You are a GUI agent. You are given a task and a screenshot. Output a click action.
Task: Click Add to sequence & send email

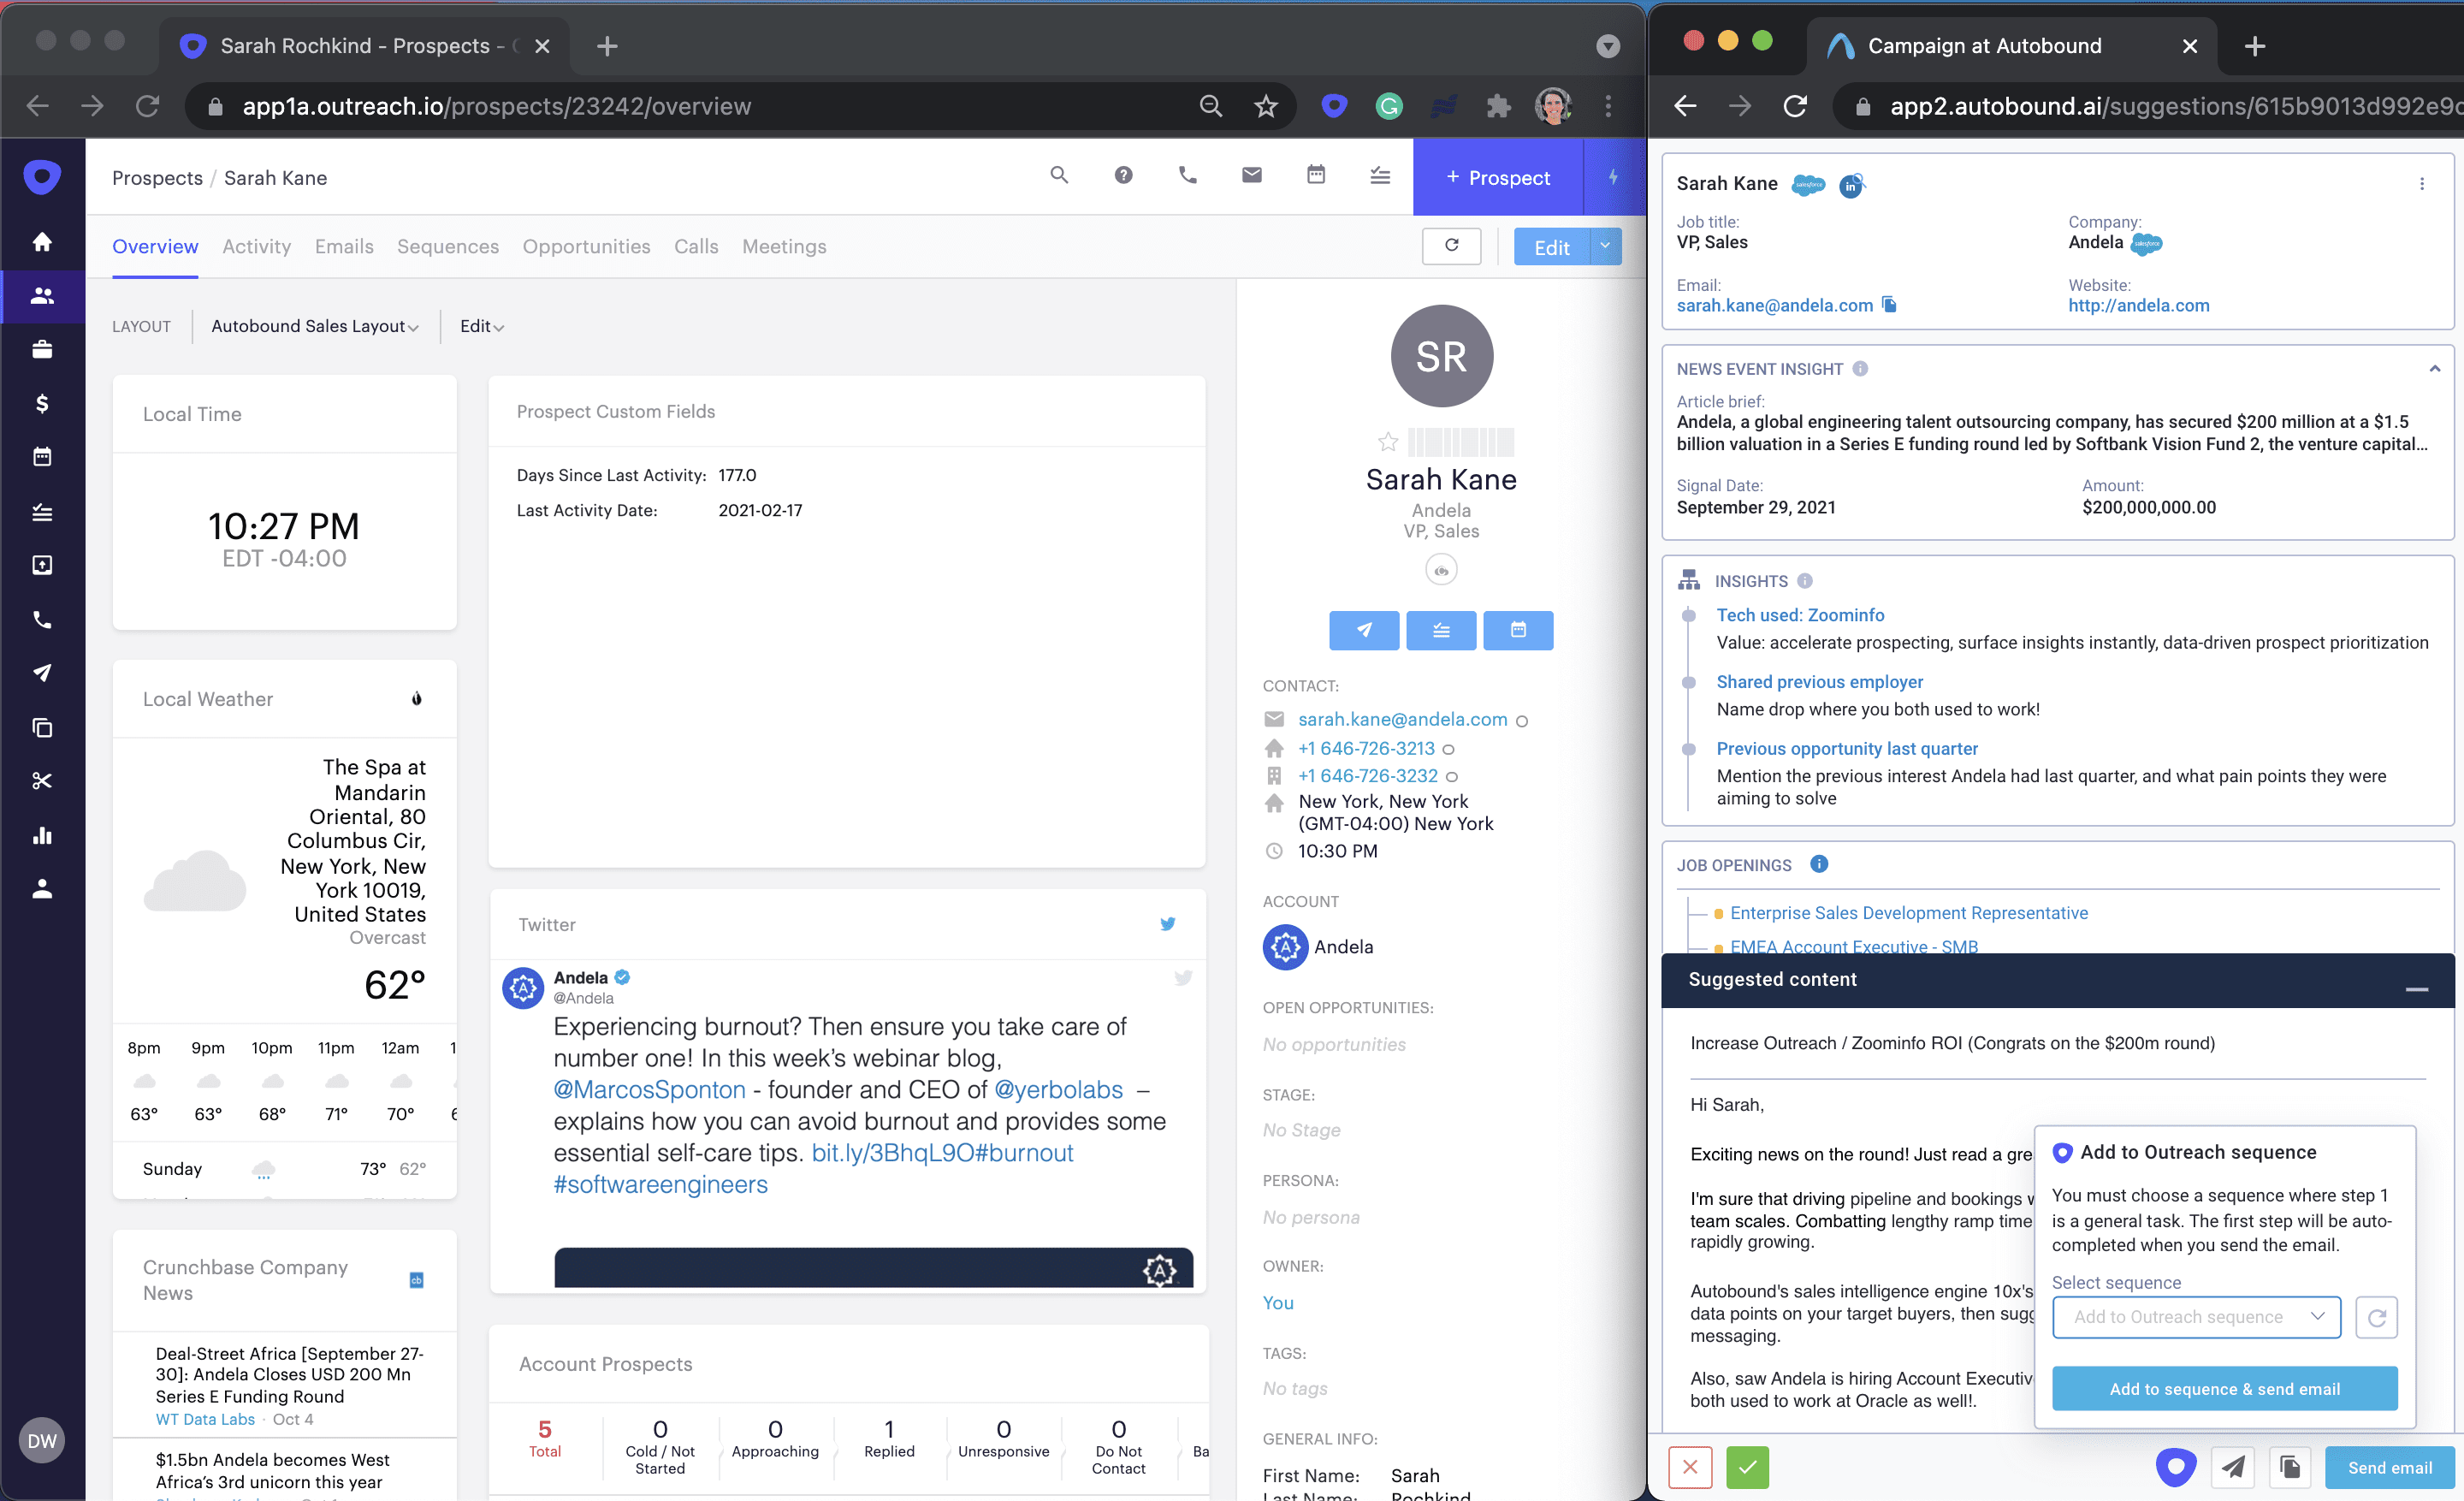2224,1389
